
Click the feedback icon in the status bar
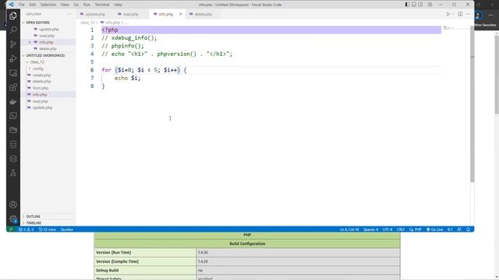pyautogui.click(x=459, y=229)
